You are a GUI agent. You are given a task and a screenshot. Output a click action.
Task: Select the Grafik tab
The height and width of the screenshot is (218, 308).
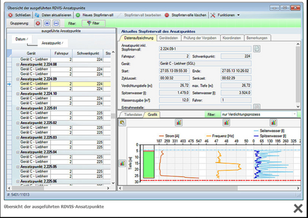click(x=152, y=115)
